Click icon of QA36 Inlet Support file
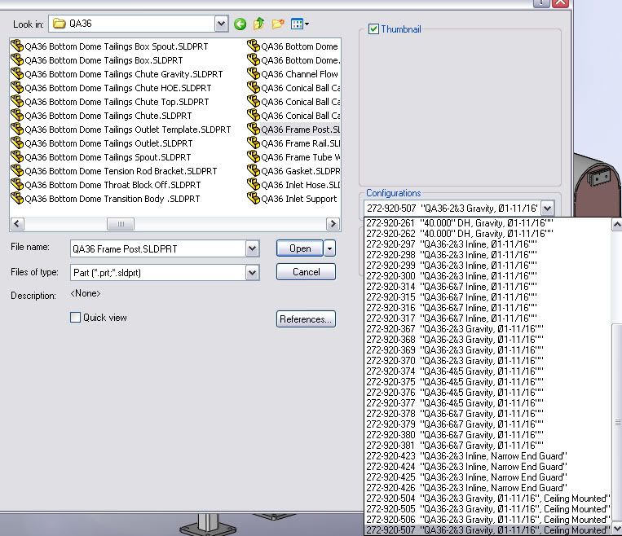Screen dimensions: 622x536 [254, 199]
